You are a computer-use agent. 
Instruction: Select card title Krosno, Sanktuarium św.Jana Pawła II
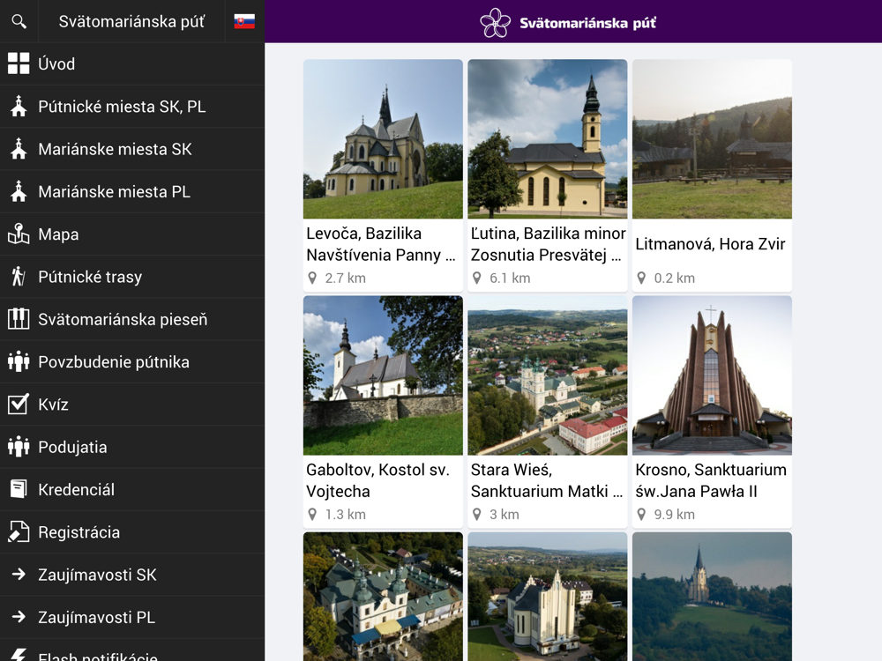click(711, 480)
